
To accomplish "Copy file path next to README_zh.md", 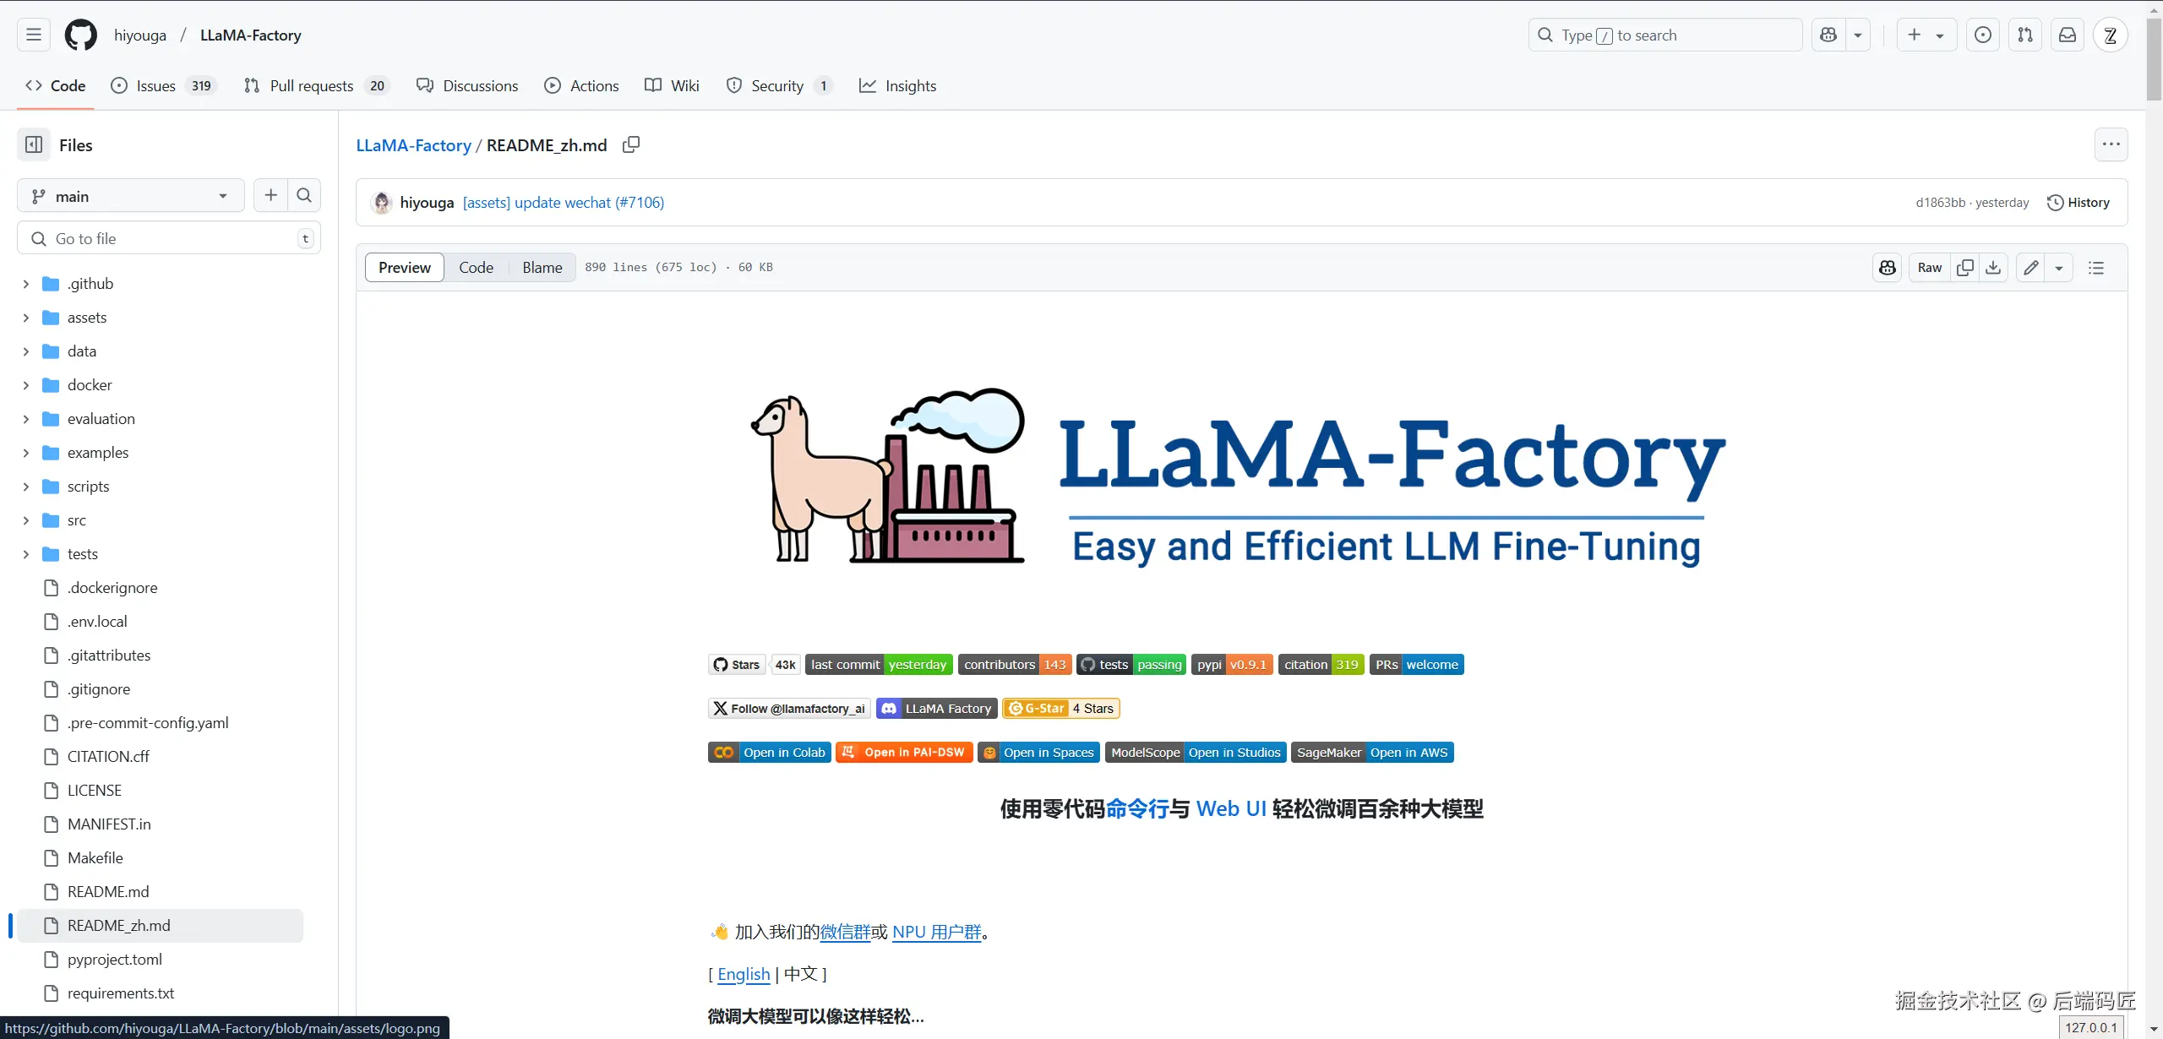I will pyautogui.click(x=630, y=144).
